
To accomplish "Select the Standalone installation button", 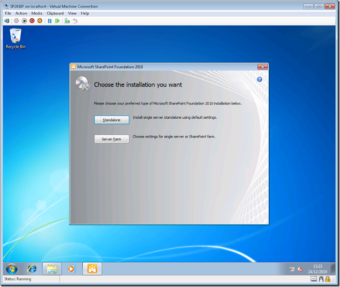I will [111, 119].
